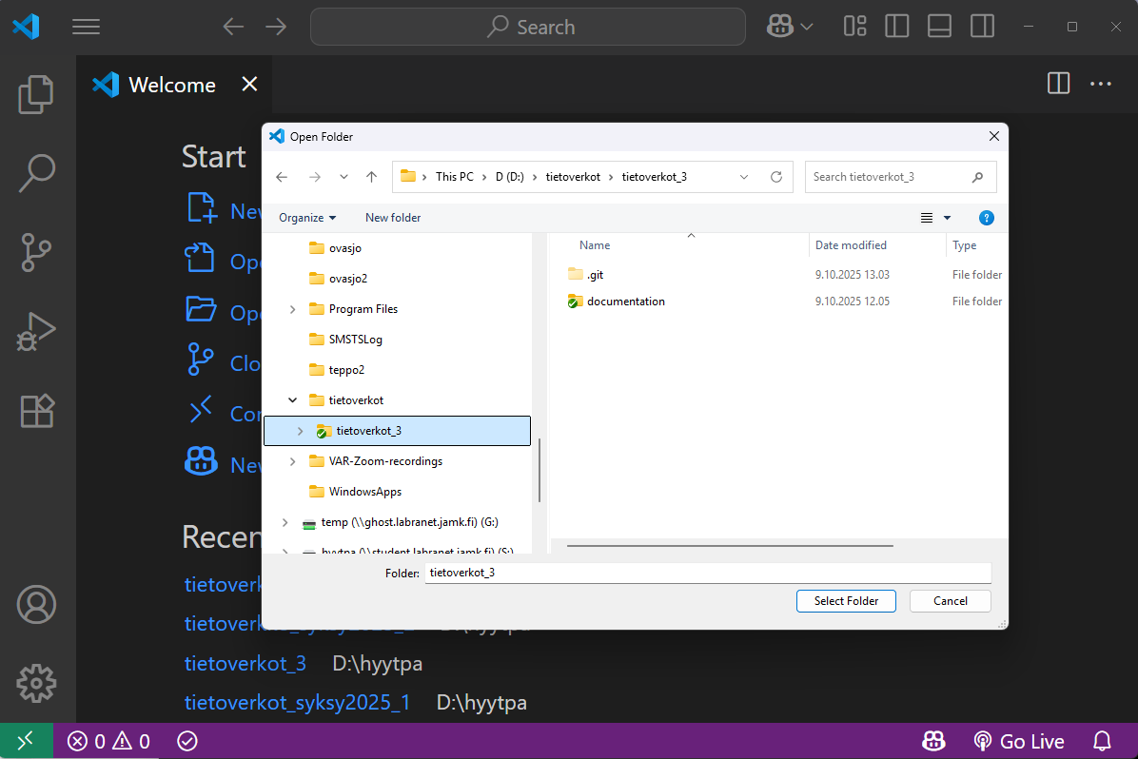Toggle the primary side bar layout button

coord(896,27)
